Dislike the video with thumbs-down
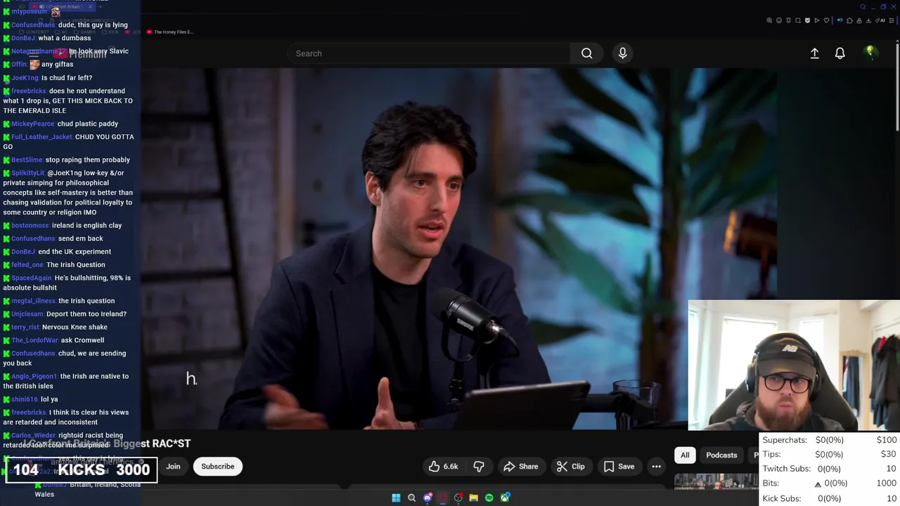Screen dimensions: 900x506 (479, 467)
